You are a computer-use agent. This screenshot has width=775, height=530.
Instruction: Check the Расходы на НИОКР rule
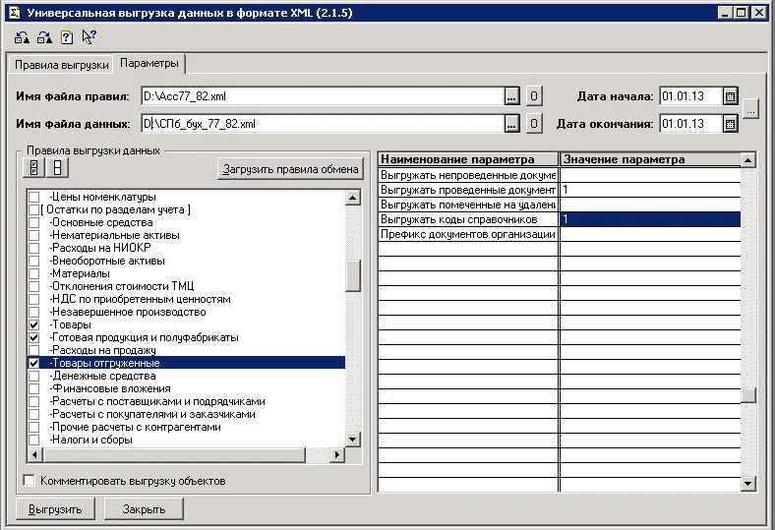[33, 248]
